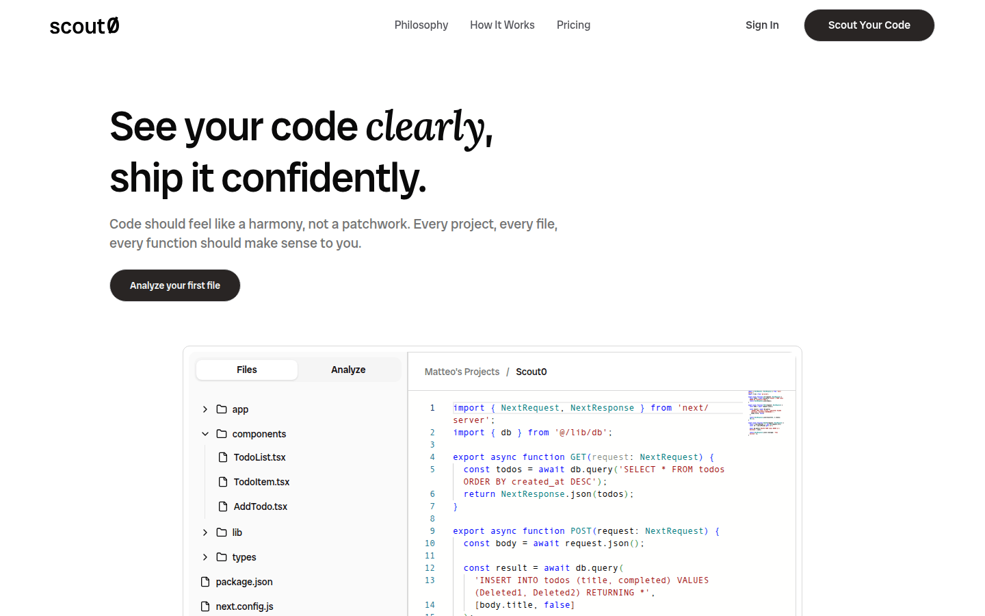Click Analyze your first file button

[175, 285]
